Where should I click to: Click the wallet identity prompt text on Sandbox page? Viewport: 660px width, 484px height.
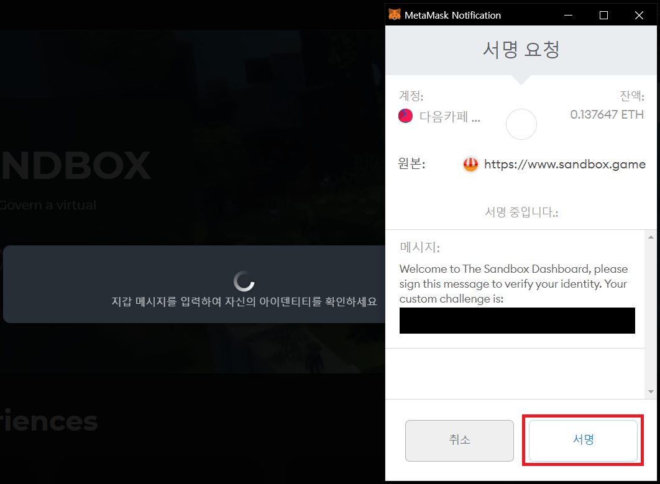tap(244, 302)
